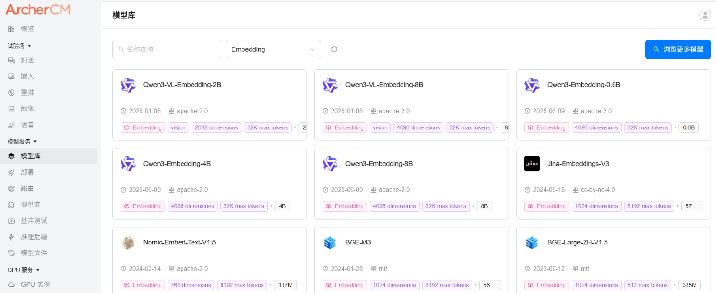Open the Qwen3-Embedding-4B card

[210, 184]
